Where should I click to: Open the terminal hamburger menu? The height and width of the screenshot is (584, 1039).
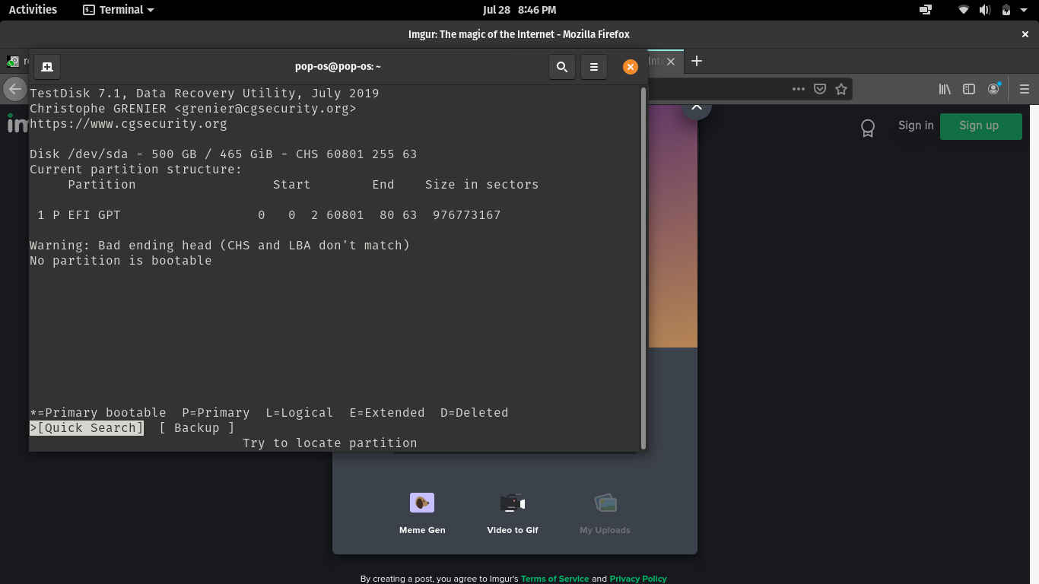[594, 67]
